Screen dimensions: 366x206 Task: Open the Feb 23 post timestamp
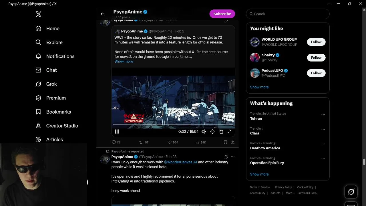[171, 157]
